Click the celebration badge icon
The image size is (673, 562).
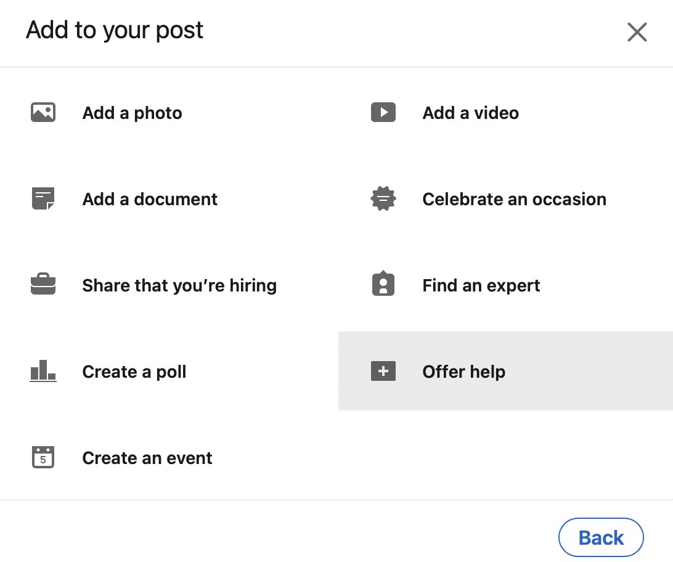point(383,198)
